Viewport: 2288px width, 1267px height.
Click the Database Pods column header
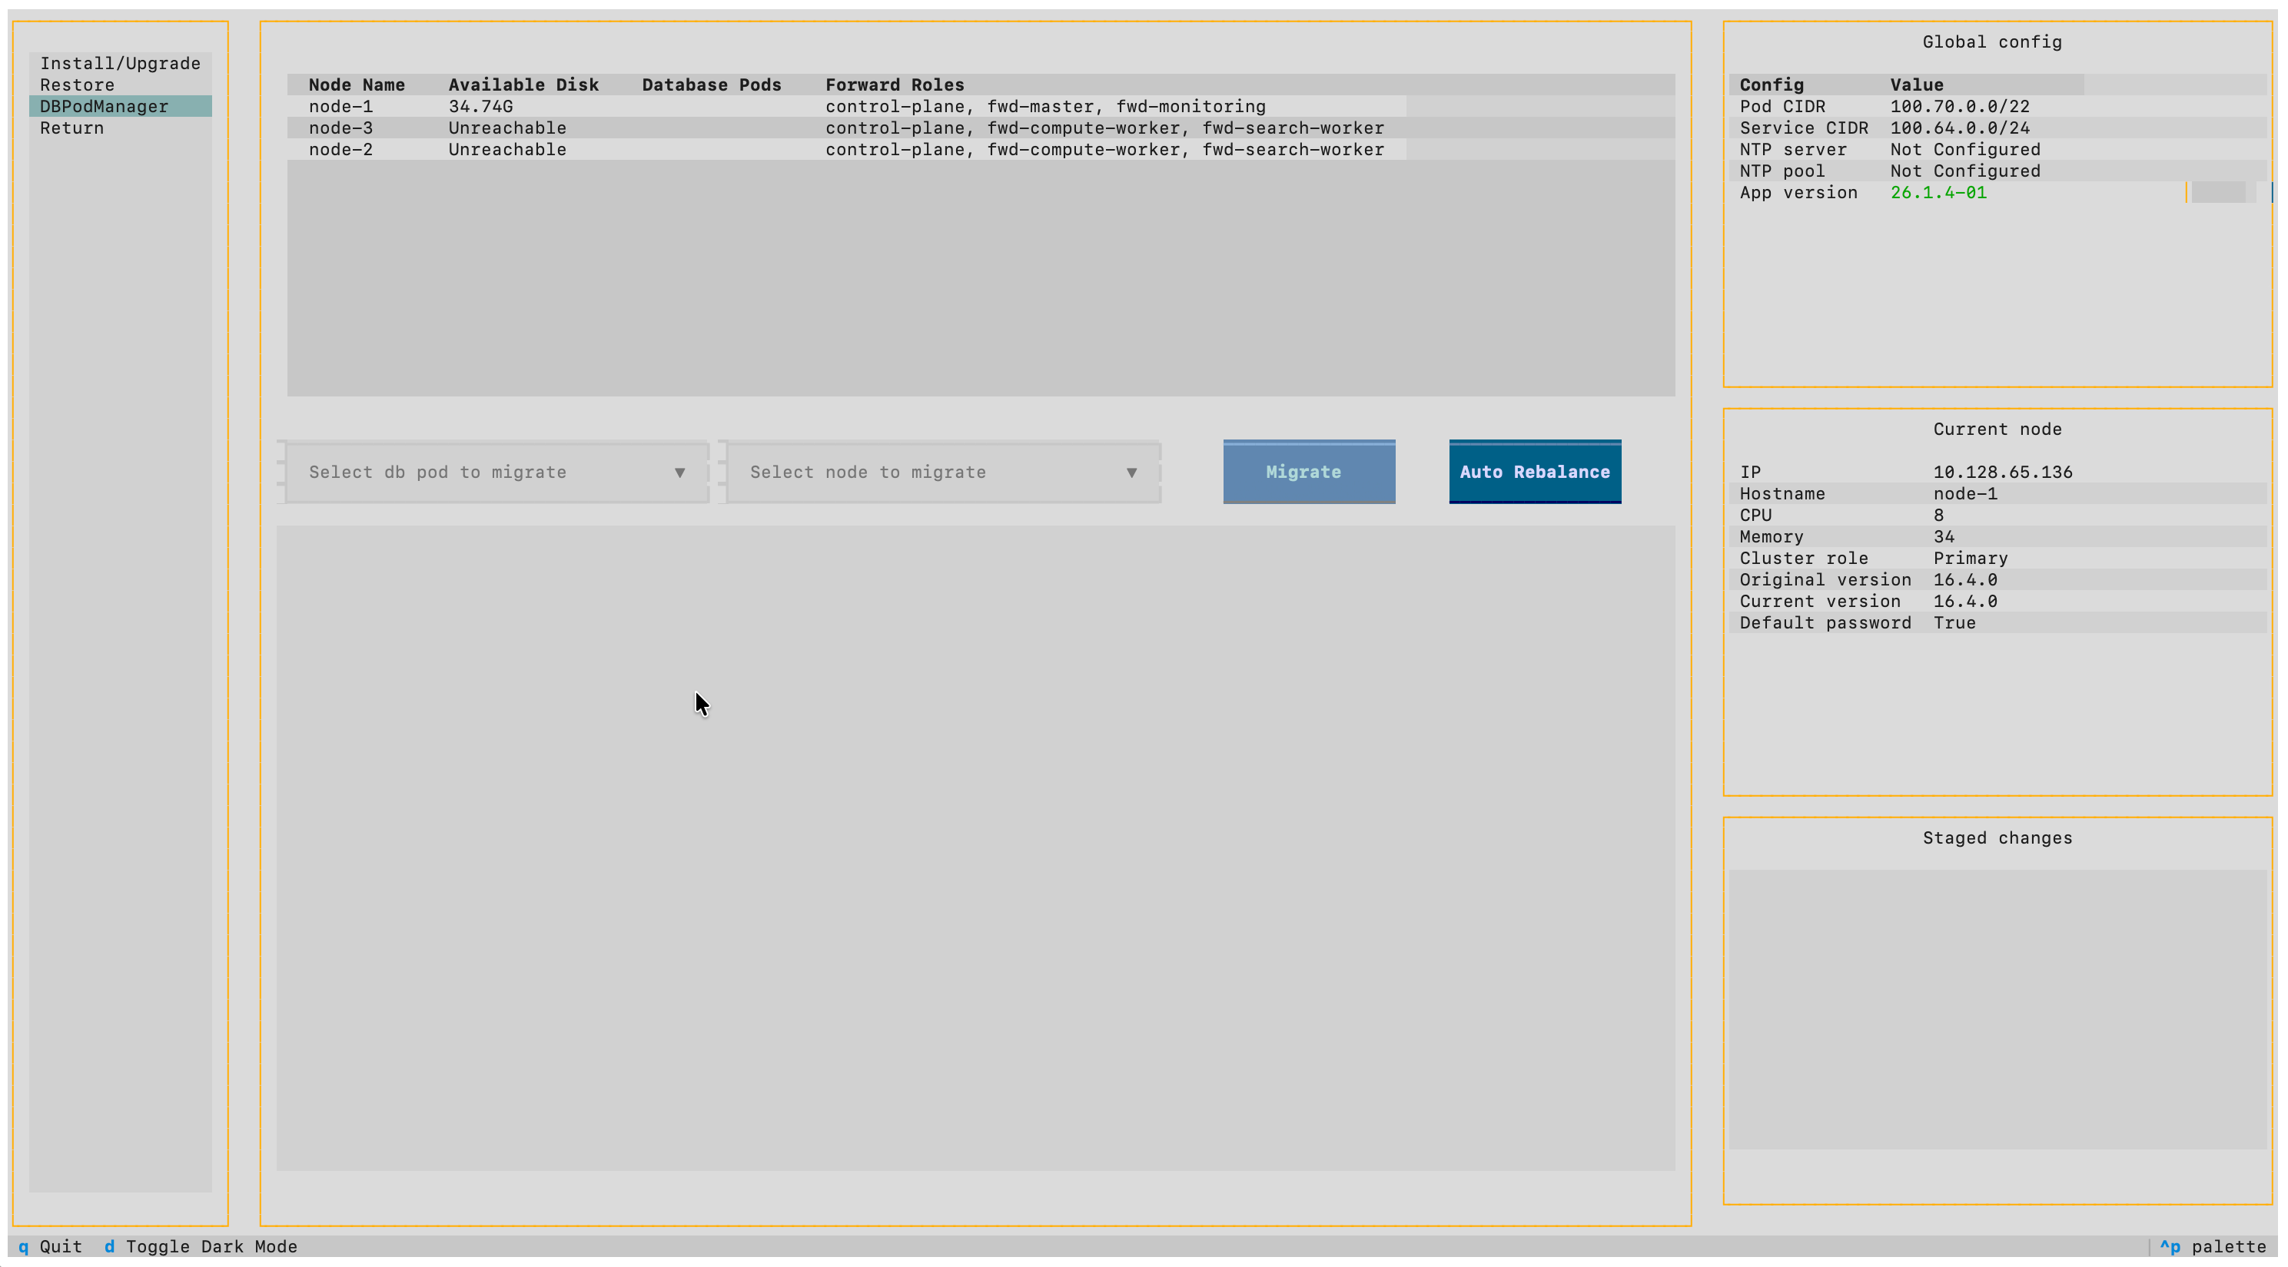[712, 85]
